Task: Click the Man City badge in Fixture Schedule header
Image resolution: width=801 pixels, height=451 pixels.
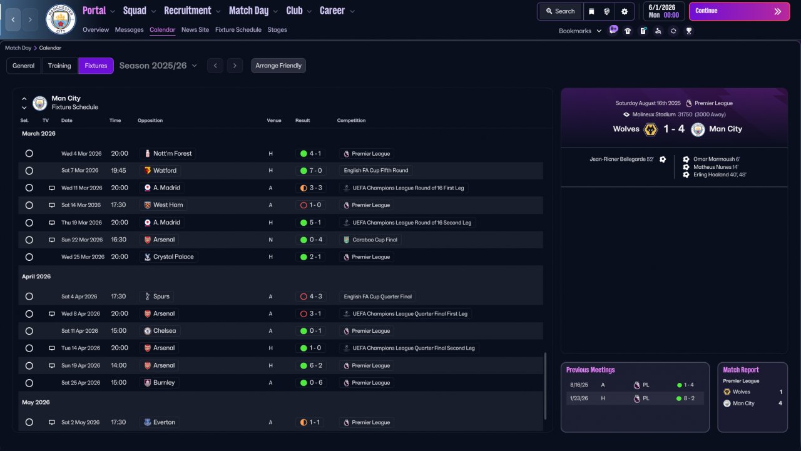Action: point(40,103)
